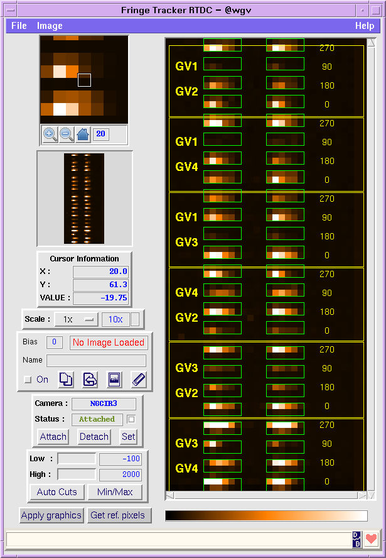Click the zoom in magnifier icon

point(50,134)
